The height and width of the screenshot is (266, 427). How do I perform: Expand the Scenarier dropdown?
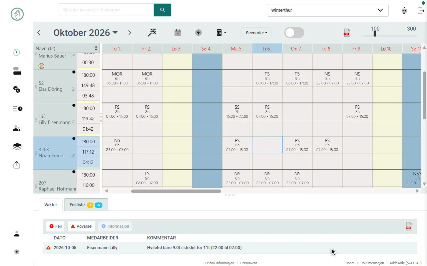[257, 33]
